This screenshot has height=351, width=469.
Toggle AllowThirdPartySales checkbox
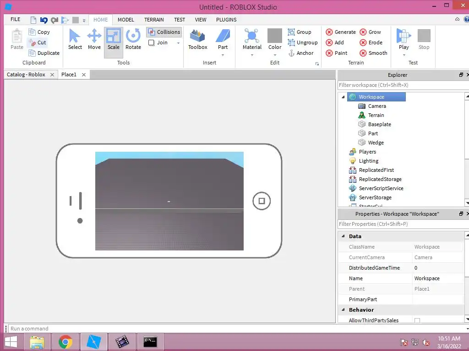tap(417, 320)
